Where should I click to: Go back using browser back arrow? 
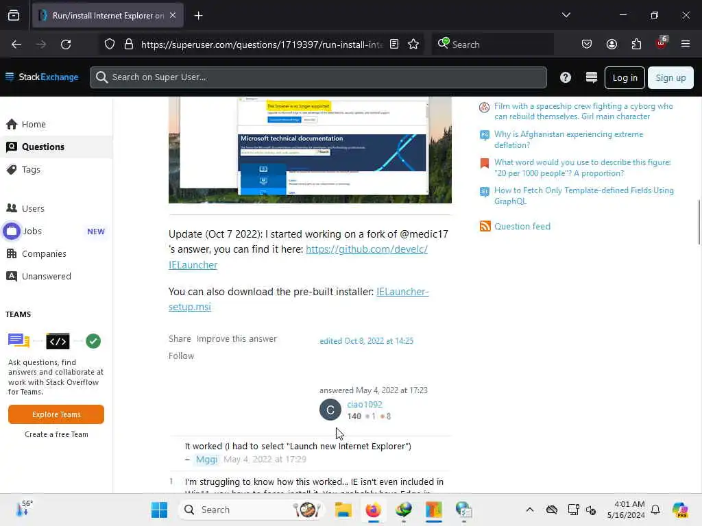(16, 45)
